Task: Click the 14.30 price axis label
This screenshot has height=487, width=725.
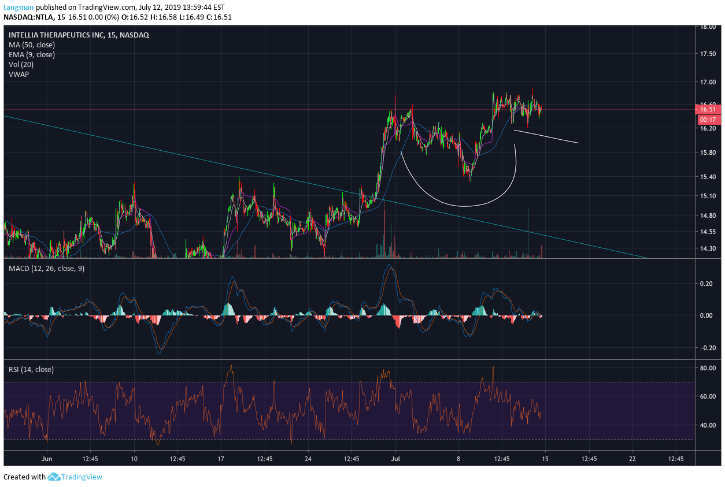Action: coord(708,248)
